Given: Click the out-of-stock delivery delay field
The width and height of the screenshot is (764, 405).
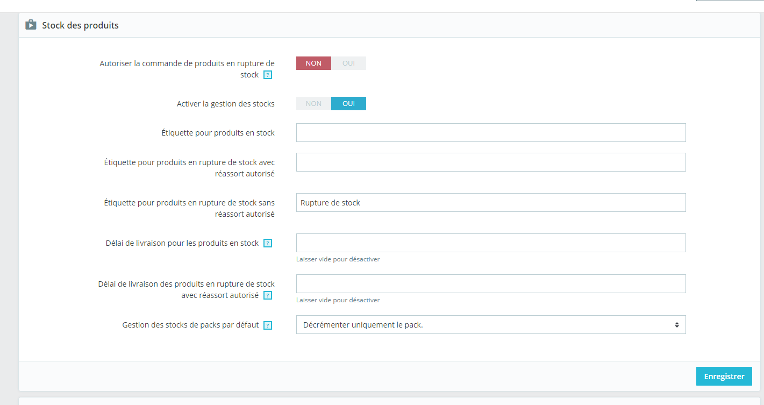Looking at the screenshot, I should click(491, 283).
